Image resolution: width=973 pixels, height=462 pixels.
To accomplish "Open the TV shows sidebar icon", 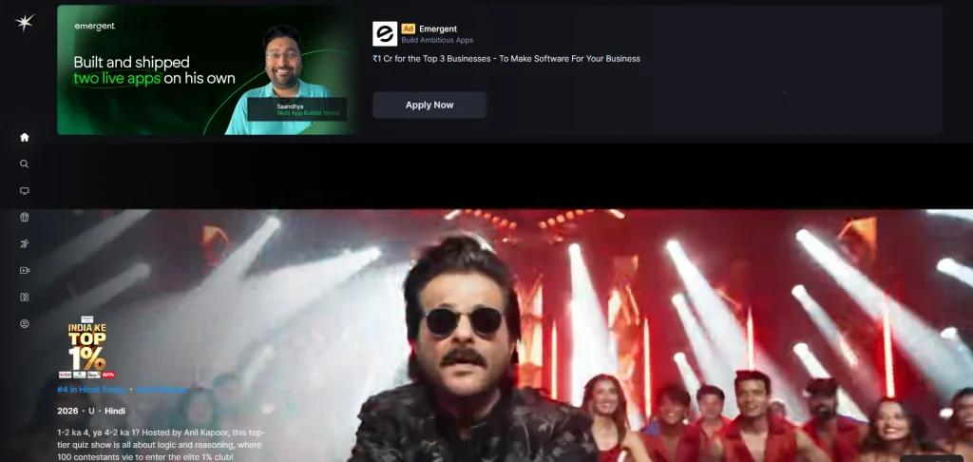I will click(24, 191).
